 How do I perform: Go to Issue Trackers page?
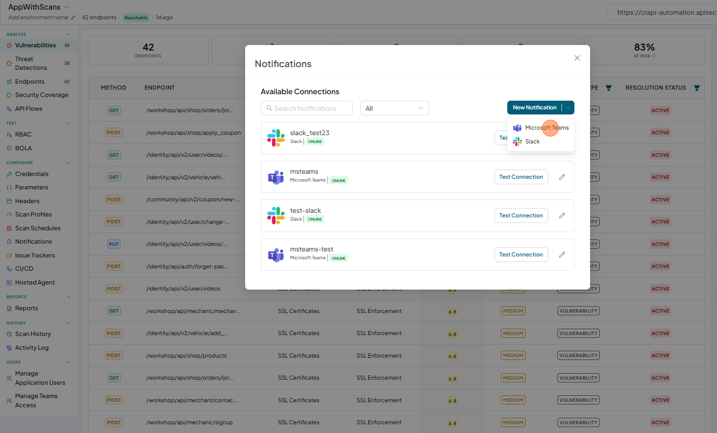coord(35,255)
